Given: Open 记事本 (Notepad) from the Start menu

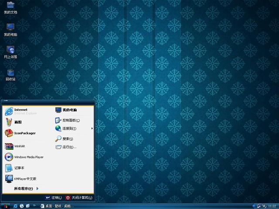Looking at the screenshot, I should pos(19,168).
